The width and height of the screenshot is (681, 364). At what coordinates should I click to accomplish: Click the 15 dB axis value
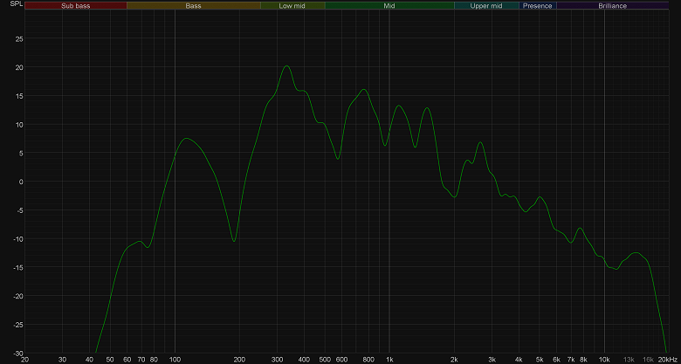[19, 96]
